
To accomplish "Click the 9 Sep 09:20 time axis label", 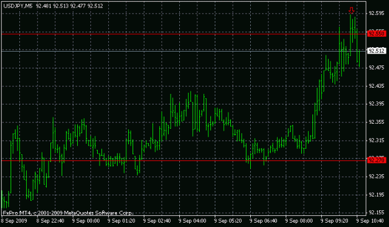I will click(334, 221).
